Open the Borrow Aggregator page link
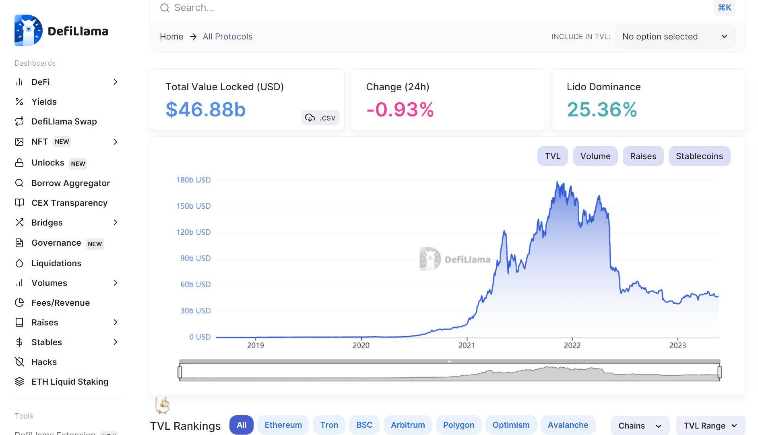The height and width of the screenshot is (435, 758). pos(70,183)
